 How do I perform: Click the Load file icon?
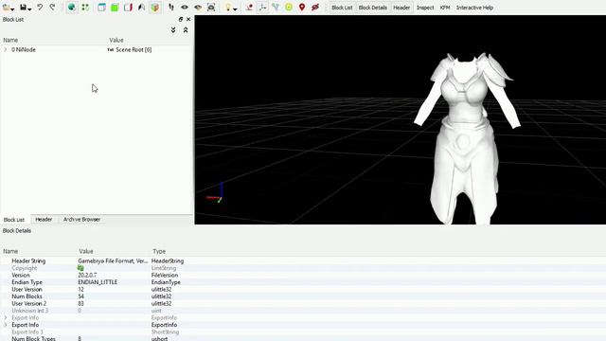7,8
